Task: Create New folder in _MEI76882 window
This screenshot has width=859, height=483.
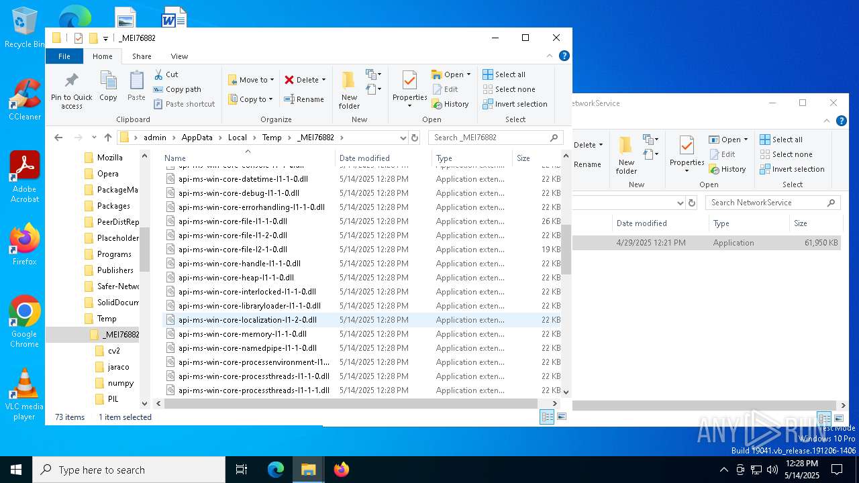Action: pyautogui.click(x=349, y=90)
